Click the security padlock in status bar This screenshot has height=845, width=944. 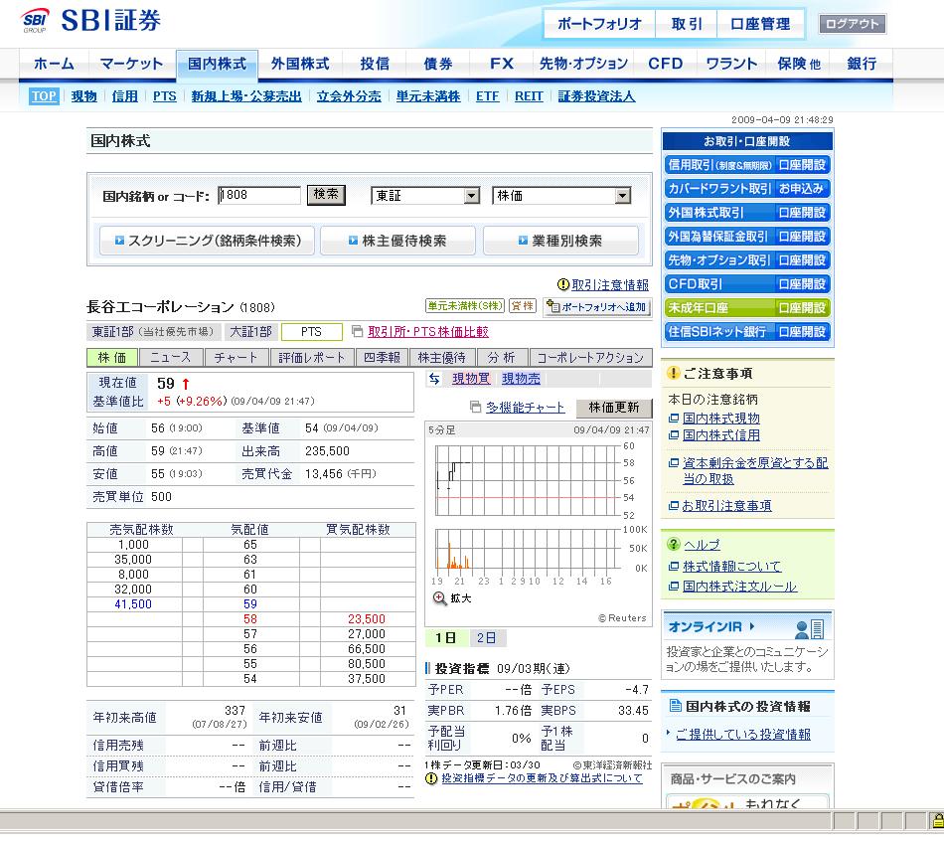coord(935,820)
